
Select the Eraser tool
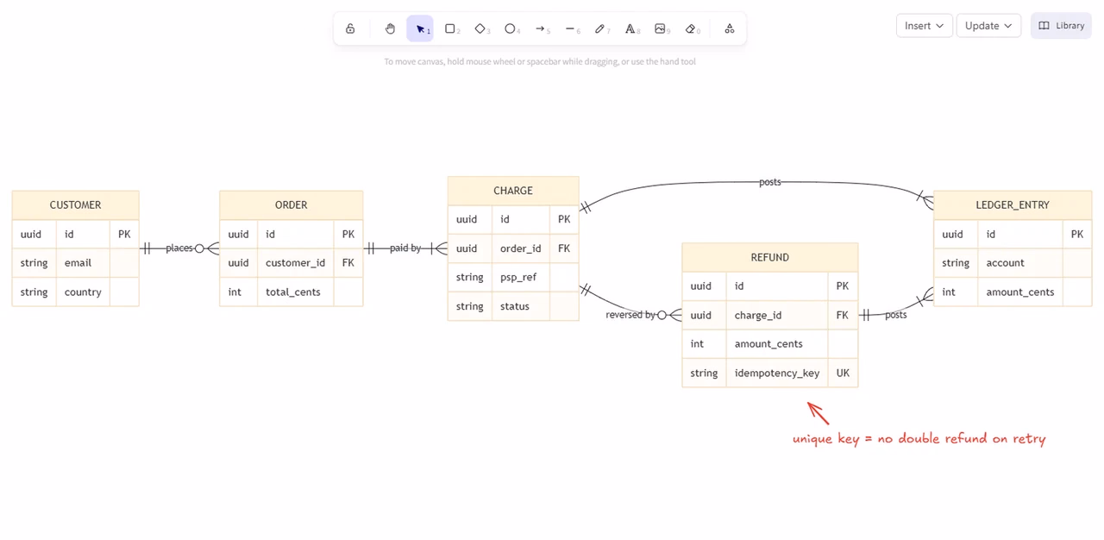pyautogui.click(x=691, y=28)
